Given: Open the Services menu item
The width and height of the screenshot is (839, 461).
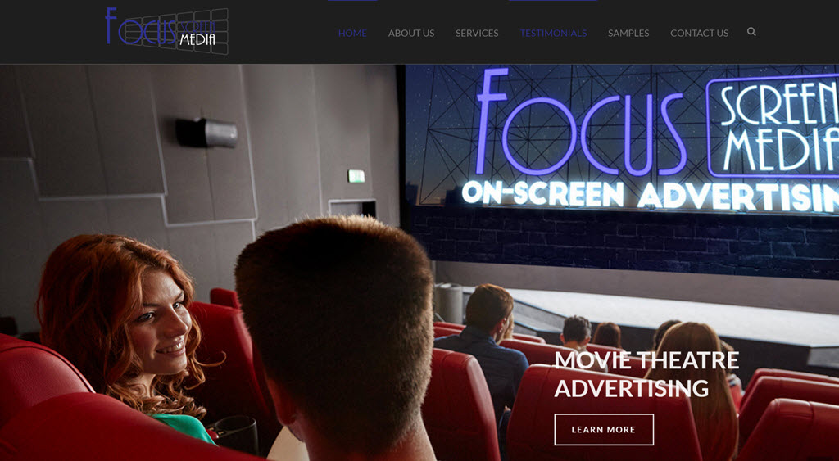Looking at the screenshot, I should pos(477,33).
